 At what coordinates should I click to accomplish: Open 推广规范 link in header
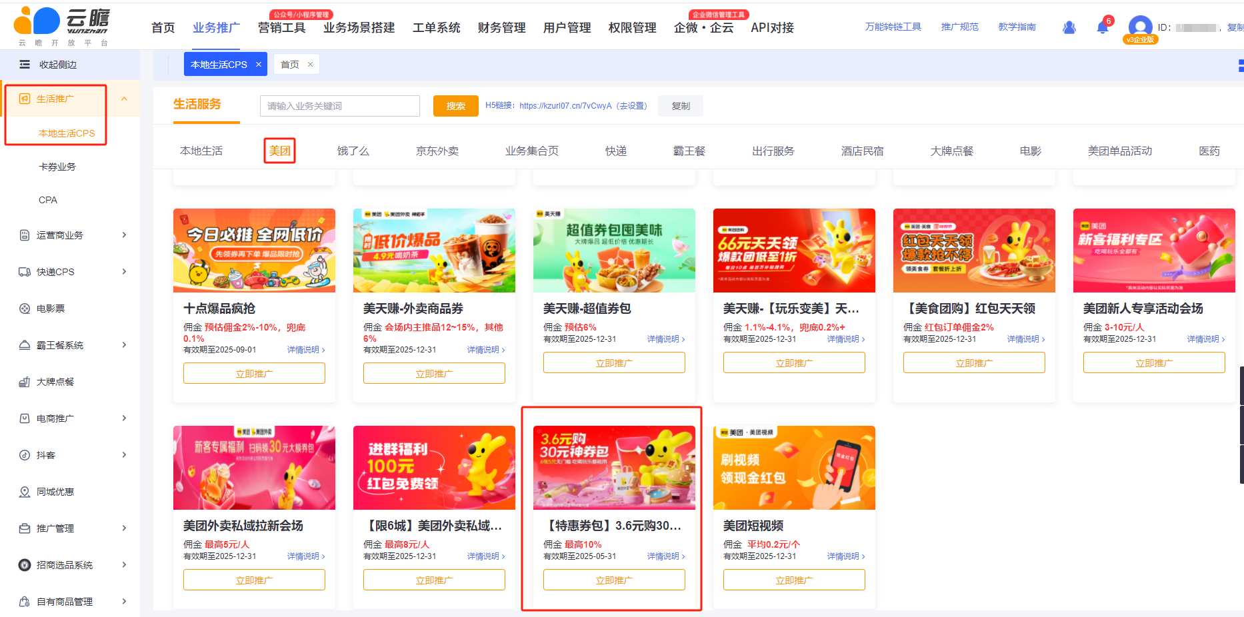click(x=959, y=27)
